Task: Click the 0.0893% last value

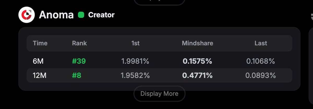Action: pos(261,76)
